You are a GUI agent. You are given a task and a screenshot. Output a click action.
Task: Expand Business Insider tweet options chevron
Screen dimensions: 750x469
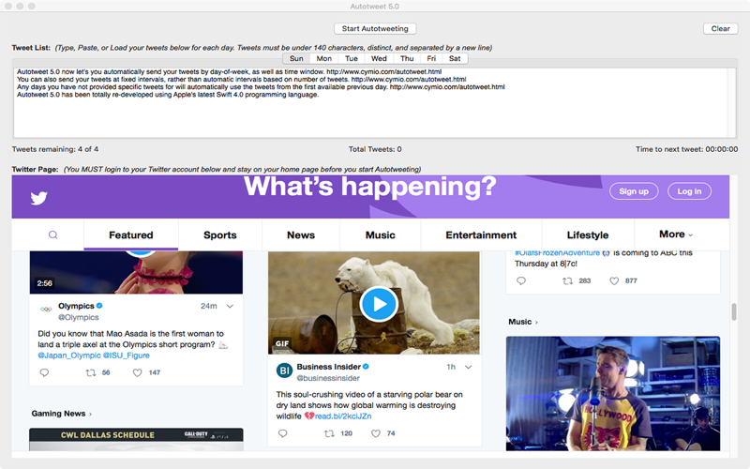click(469, 367)
